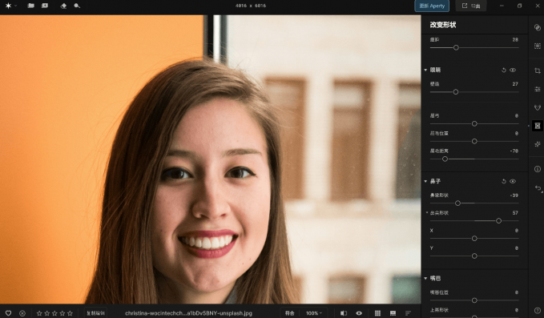Rate the photo one star
The image size is (544, 318).
39,313
